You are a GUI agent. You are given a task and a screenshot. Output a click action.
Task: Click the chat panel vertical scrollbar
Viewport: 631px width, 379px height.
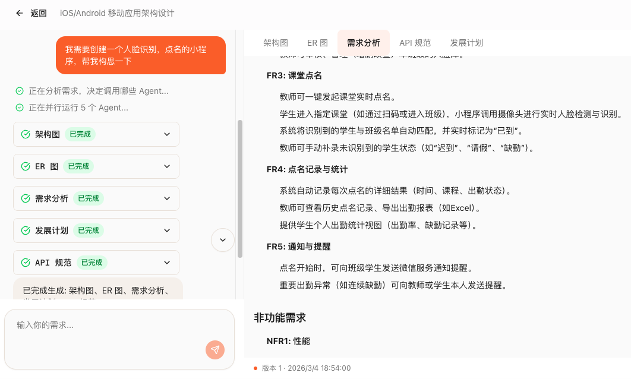[240, 188]
